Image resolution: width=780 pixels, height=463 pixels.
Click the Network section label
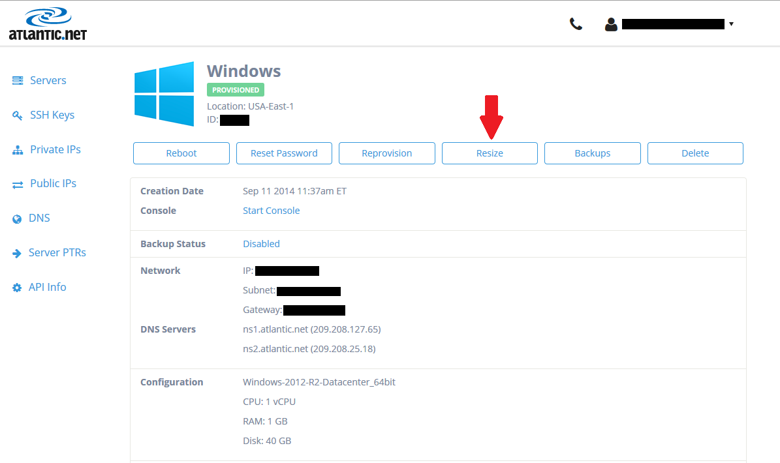pos(160,271)
